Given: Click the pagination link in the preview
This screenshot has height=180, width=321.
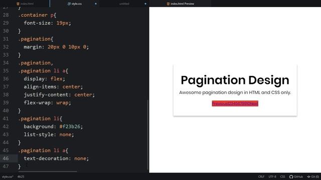Looking at the screenshot, I should [x=235, y=103].
